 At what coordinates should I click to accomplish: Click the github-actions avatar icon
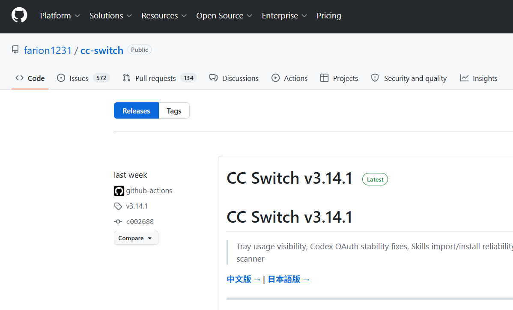[119, 191]
